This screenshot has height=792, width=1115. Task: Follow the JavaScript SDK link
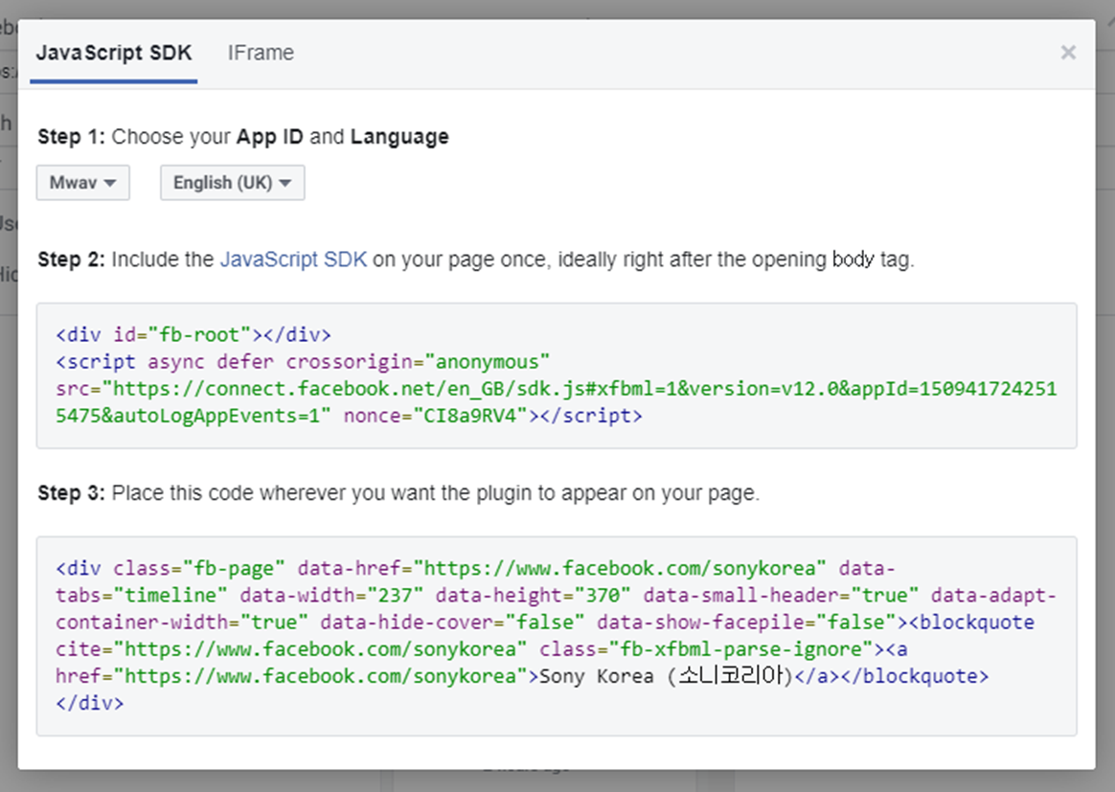[294, 260]
